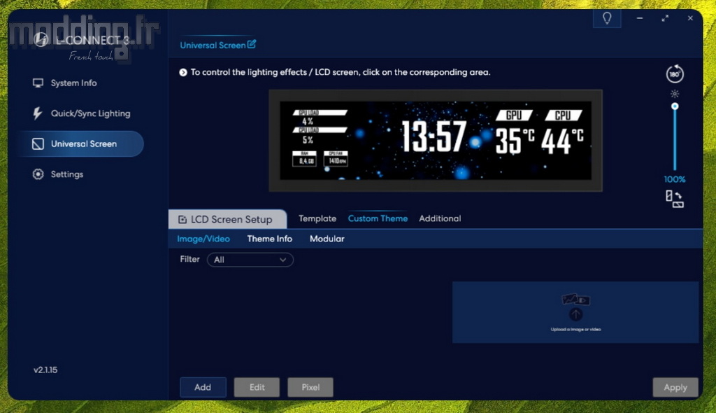Click the Settings gear icon in sidebar
Image resolution: width=716 pixels, height=413 pixels.
[x=38, y=174]
